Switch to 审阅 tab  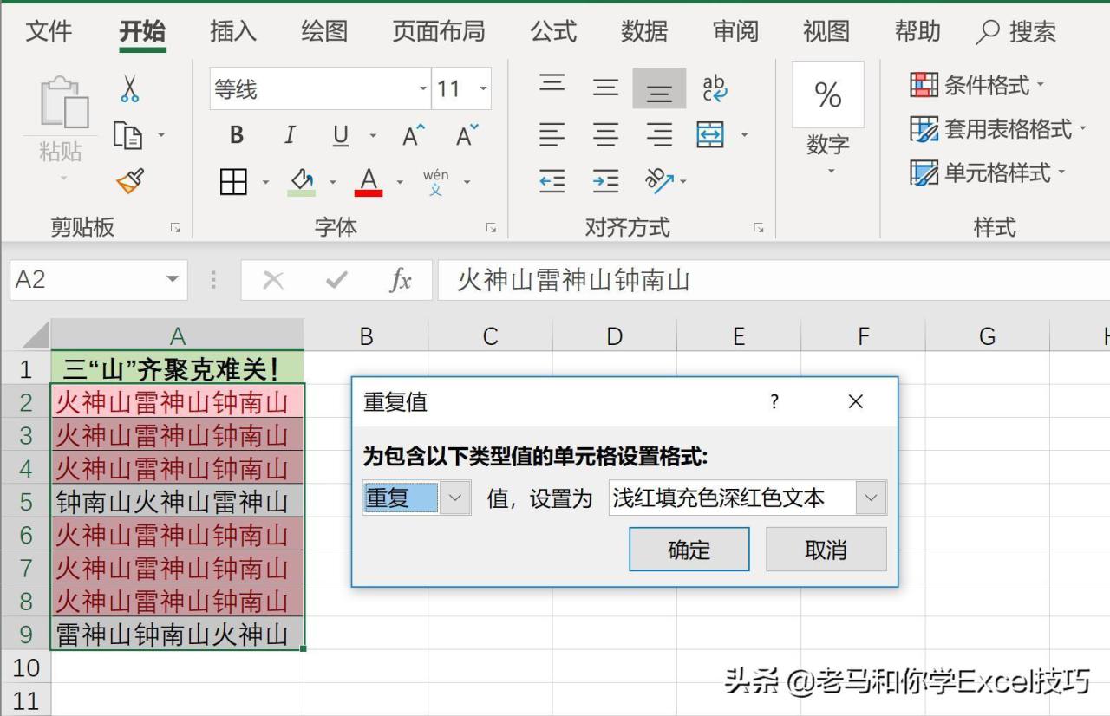(x=735, y=32)
